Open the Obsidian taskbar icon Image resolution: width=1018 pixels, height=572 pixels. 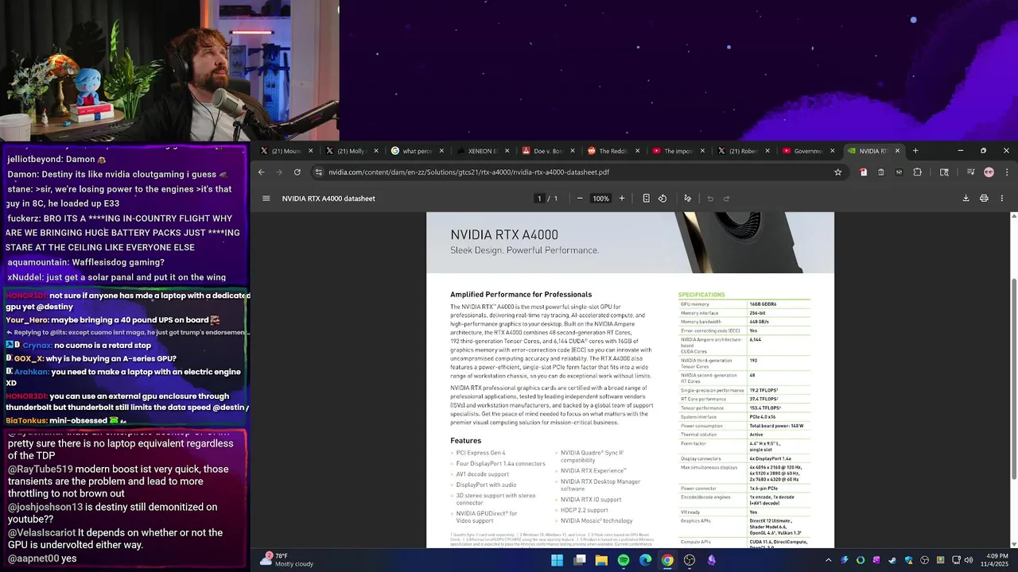[712, 560]
